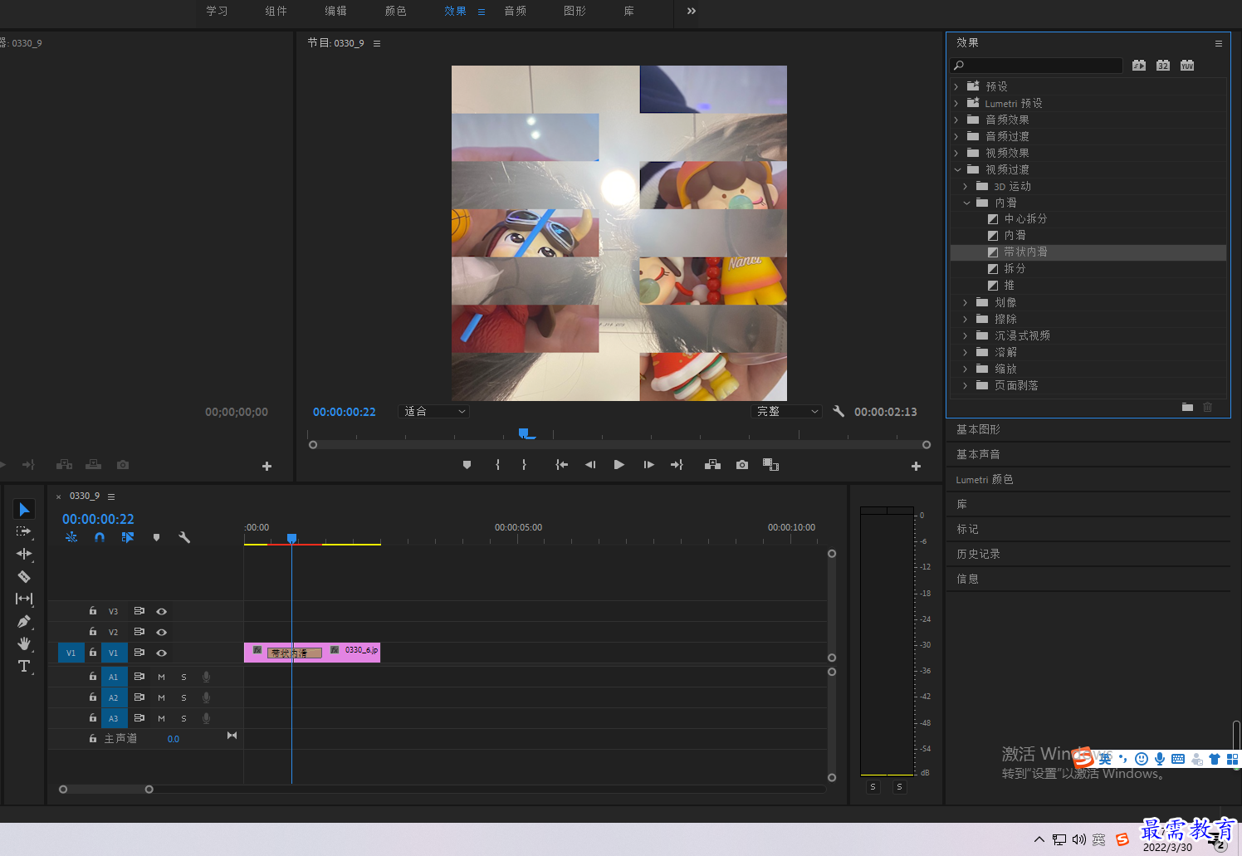Select the Slip tool
Image resolution: width=1242 pixels, height=856 pixels.
click(24, 599)
